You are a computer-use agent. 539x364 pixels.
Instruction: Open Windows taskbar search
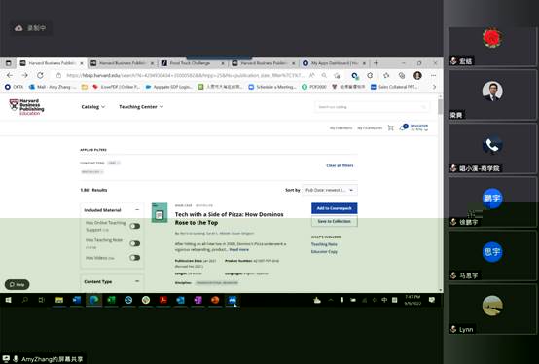pos(25,300)
